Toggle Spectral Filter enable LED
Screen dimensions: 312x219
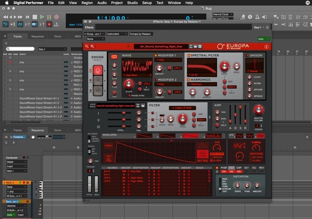[189, 55]
